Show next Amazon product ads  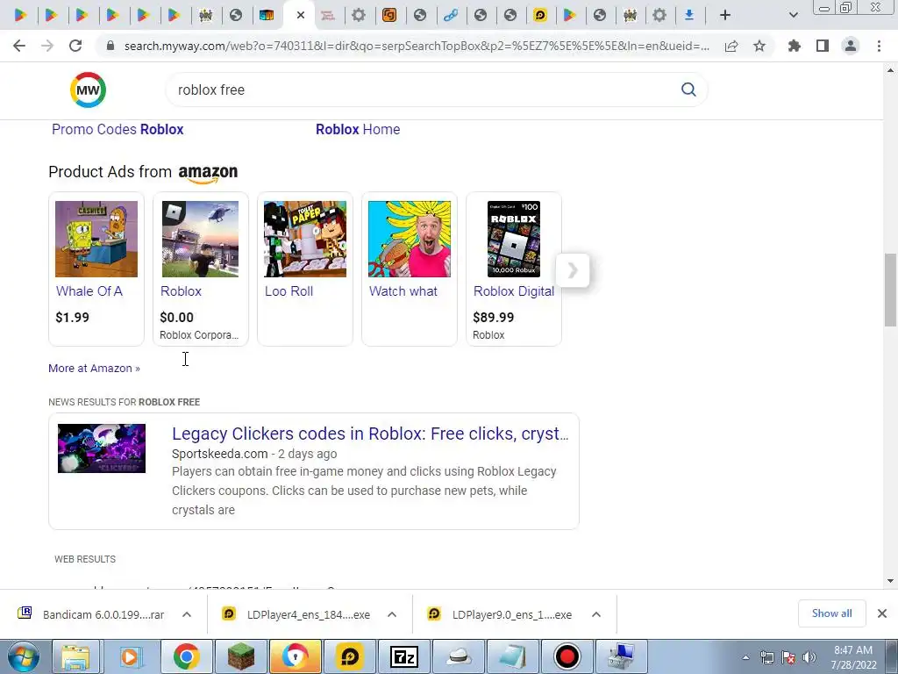coord(572,270)
